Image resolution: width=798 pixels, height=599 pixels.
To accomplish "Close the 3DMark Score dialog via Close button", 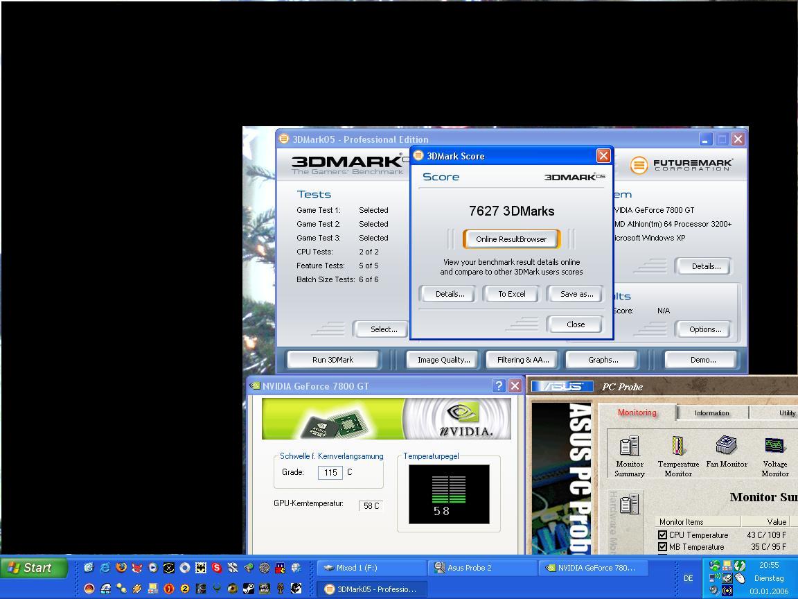I will [x=576, y=324].
